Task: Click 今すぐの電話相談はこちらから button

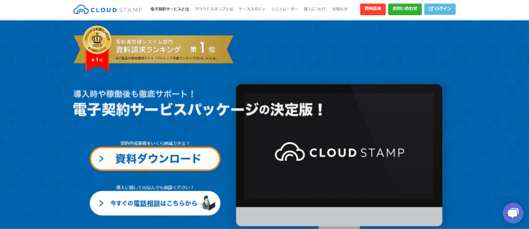Action: [155, 203]
